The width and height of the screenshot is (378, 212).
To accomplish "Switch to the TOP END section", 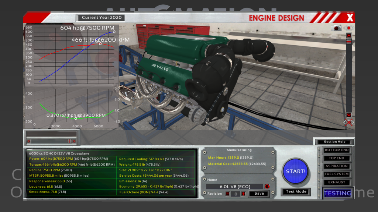I will 336,158.
